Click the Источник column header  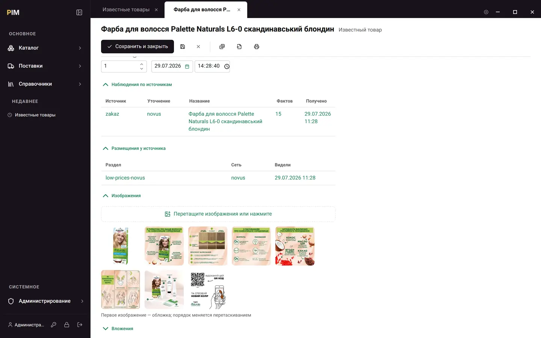[x=116, y=101]
